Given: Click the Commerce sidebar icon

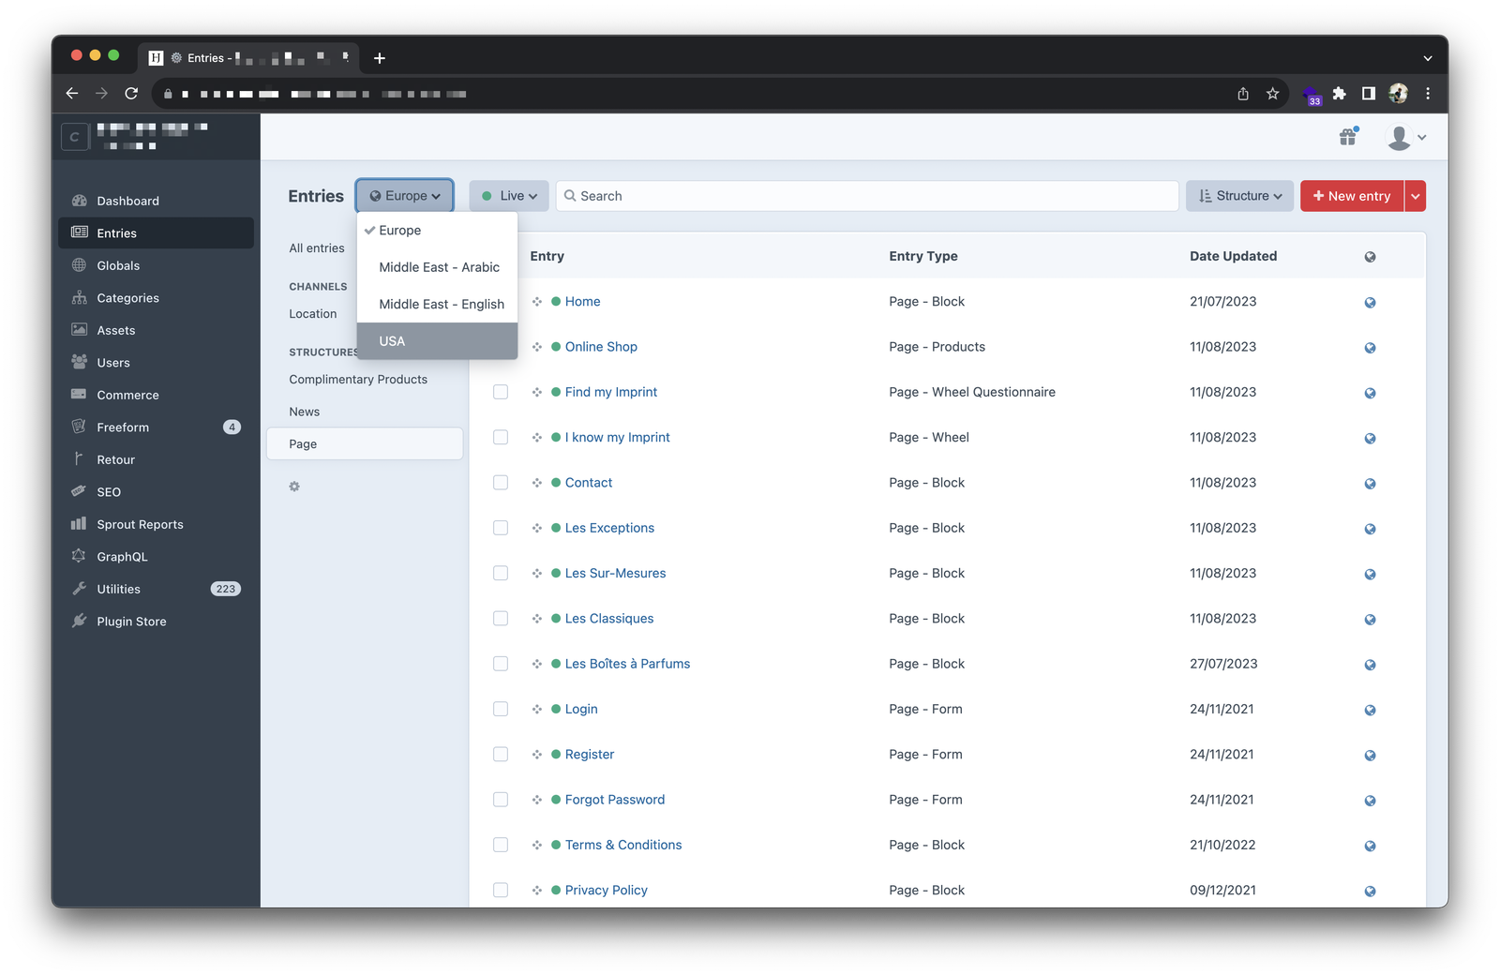Looking at the screenshot, I should pyautogui.click(x=79, y=395).
